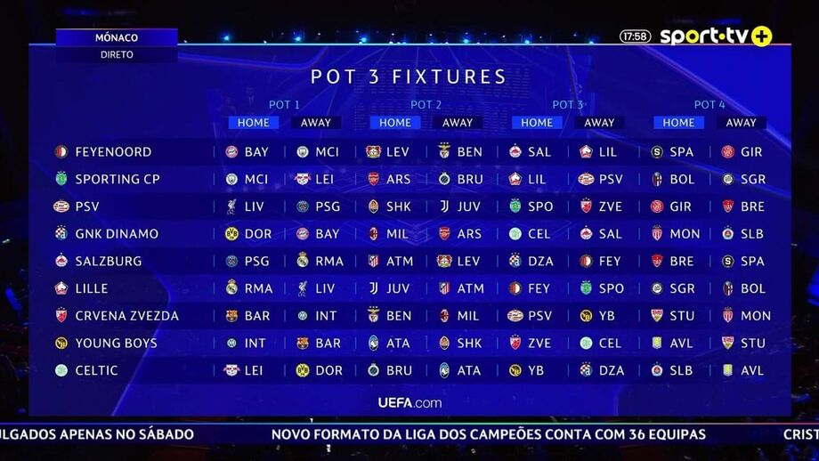Click the POT 2 column heading
This screenshot has width=819, height=461.
[x=426, y=105]
